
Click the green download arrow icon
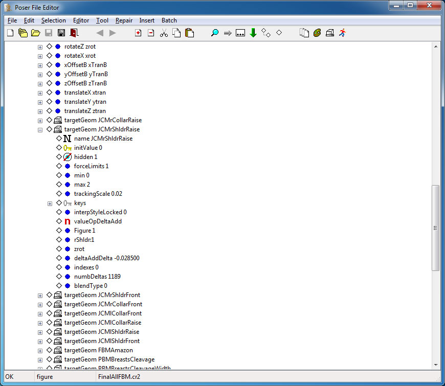coord(253,32)
